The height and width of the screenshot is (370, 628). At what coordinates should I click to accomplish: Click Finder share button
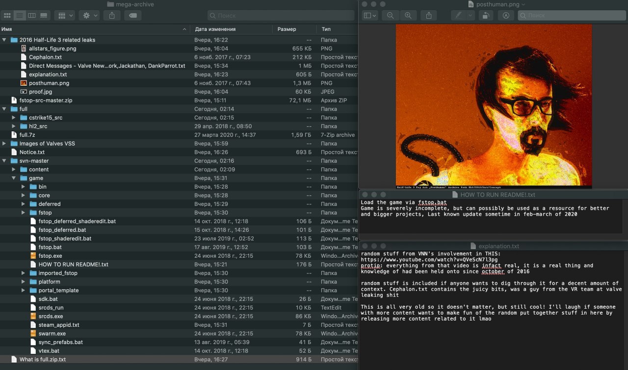(x=112, y=16)
